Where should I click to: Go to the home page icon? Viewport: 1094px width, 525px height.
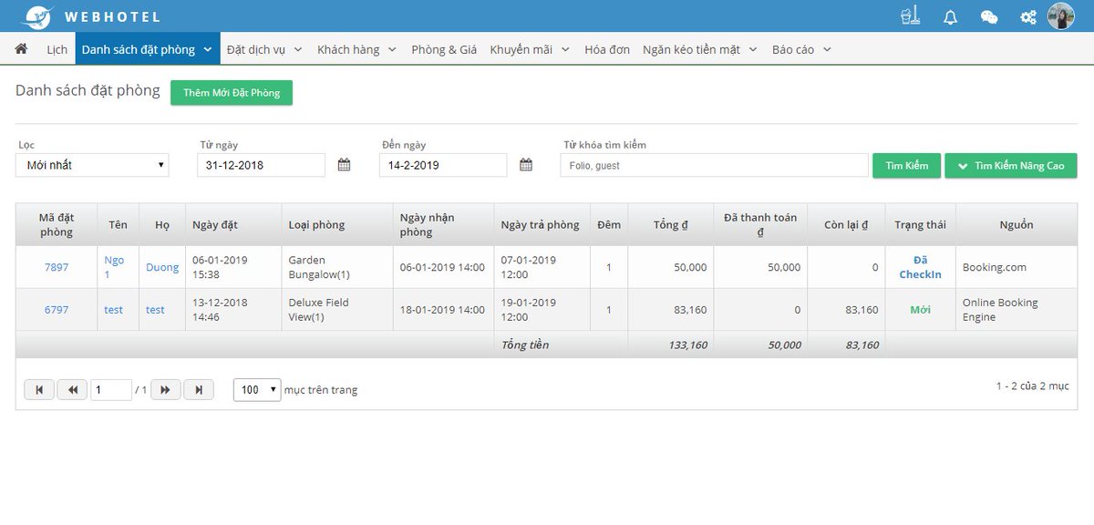click(x=22, y=49)
